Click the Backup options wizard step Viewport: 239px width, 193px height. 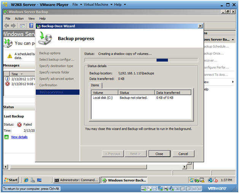coord(50,53)
